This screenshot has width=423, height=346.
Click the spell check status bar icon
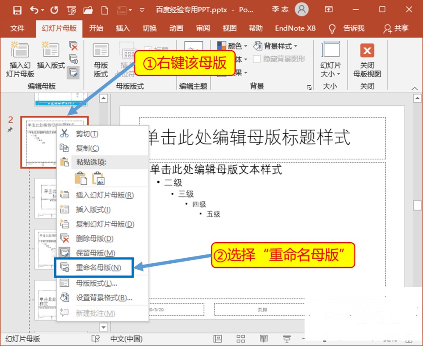click(96, 339)
